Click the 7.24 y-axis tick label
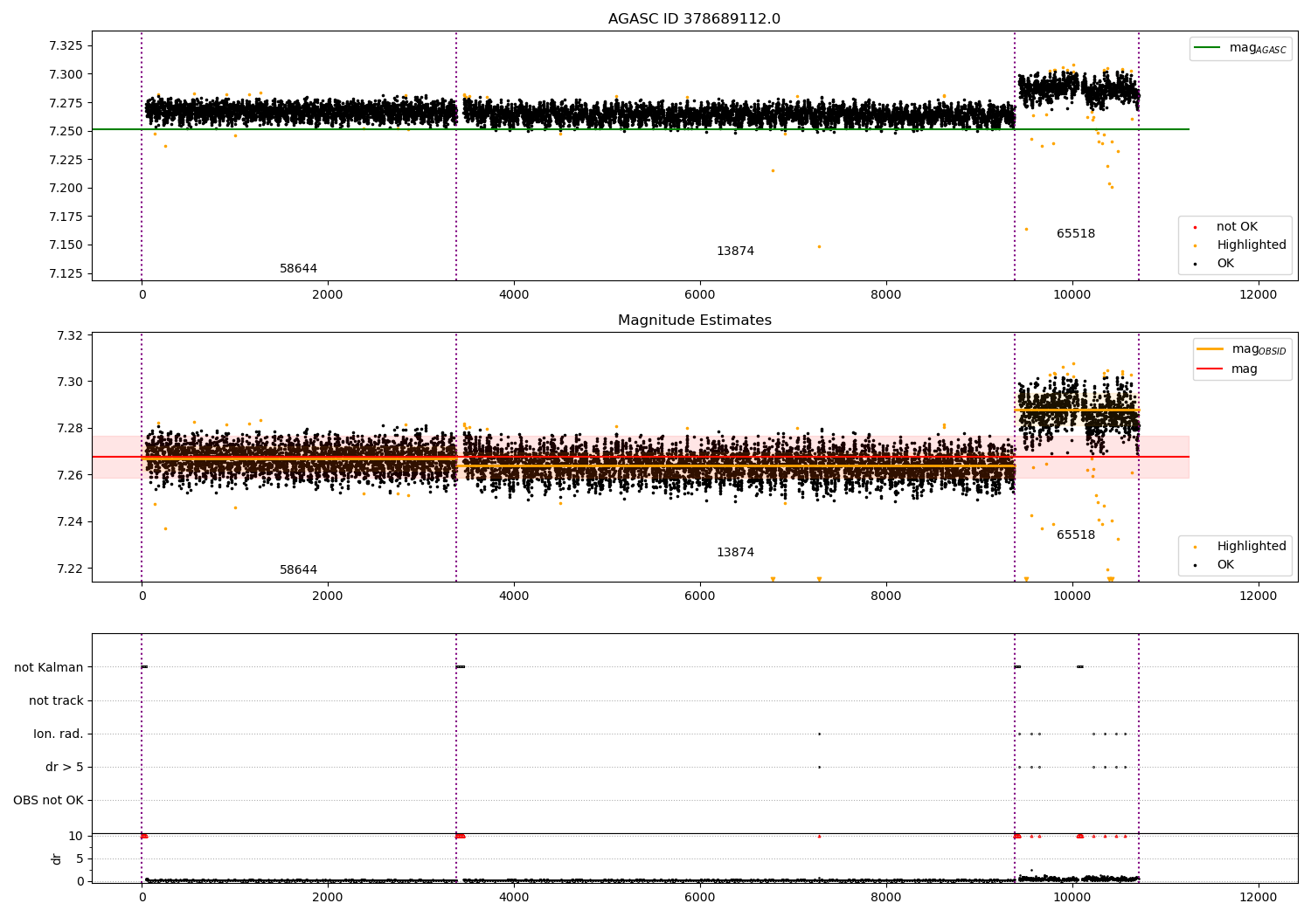The image size is (1311, 917). click(69, 521)
